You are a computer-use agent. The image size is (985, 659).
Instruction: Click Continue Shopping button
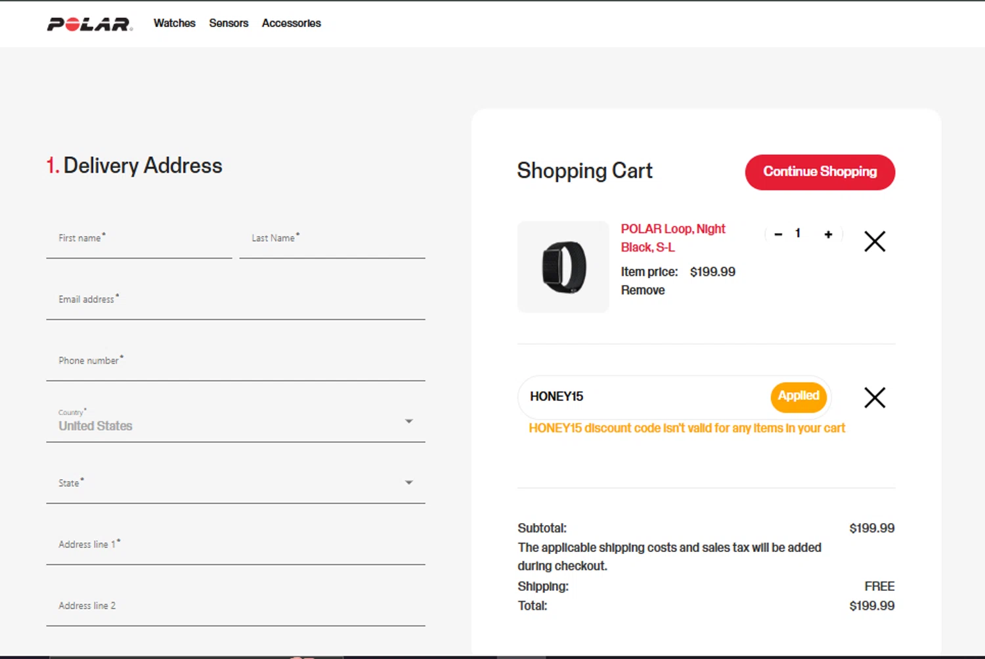pos(820,172)
